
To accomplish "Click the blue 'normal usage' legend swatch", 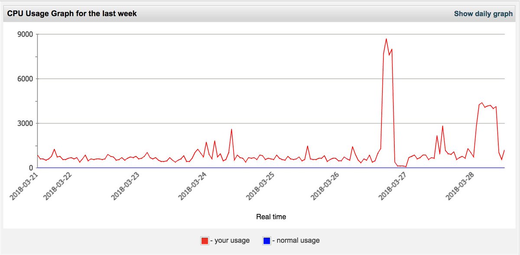I will pyautogui.click(x=266, y=240).
